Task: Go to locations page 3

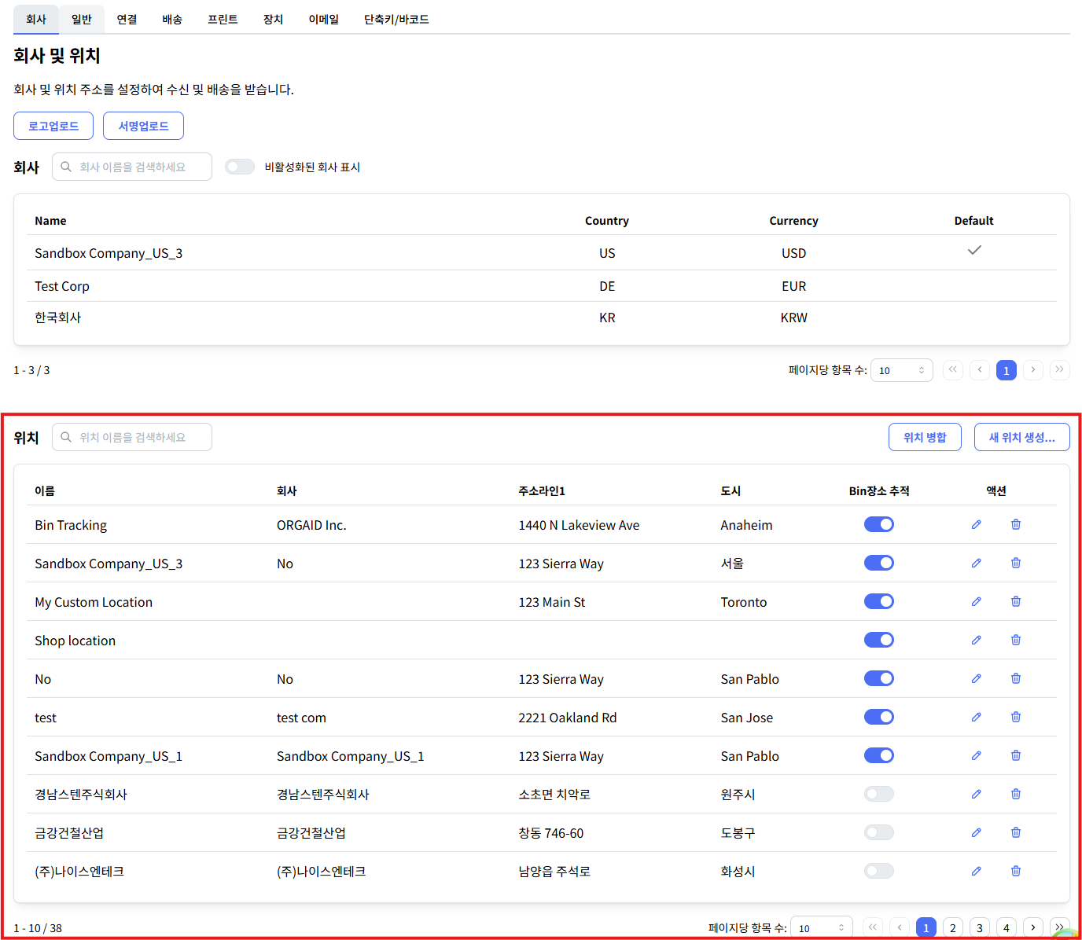Action: click(980, 927)
